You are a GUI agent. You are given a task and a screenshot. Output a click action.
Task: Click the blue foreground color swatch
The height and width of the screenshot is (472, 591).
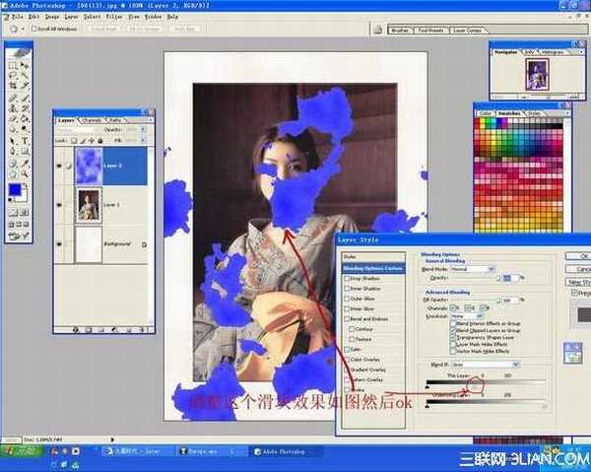pos(14,188)
